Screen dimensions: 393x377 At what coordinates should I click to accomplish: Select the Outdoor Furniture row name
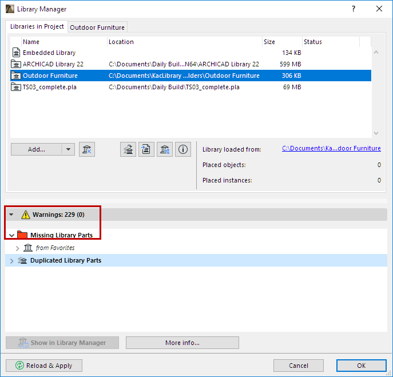(50, 76)
